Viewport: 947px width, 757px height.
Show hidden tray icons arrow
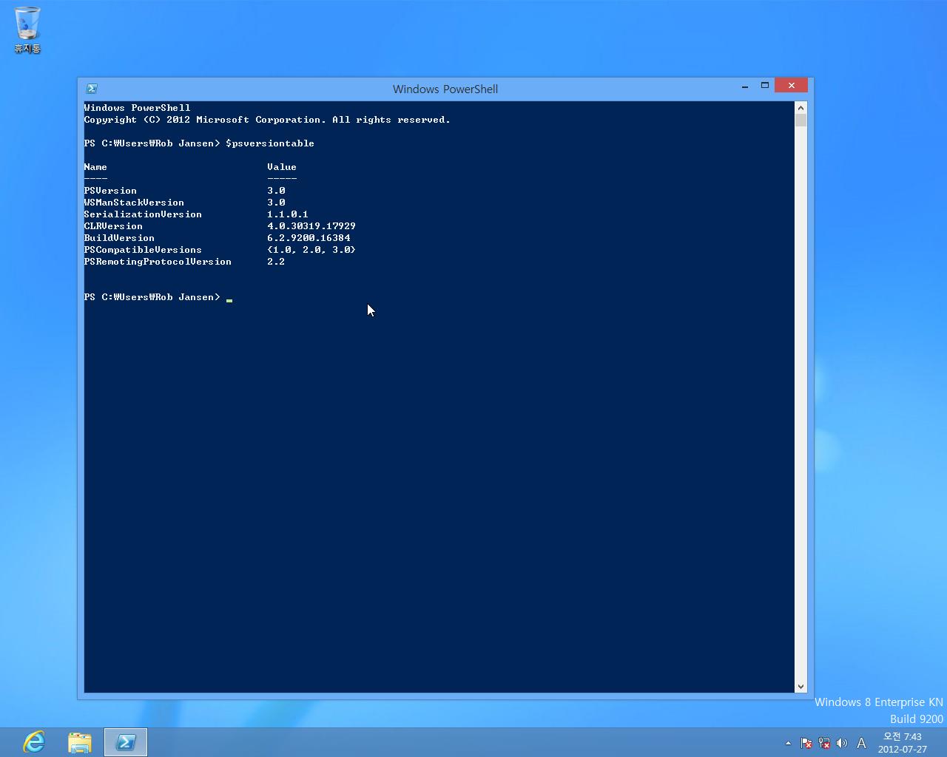point(788,743)
